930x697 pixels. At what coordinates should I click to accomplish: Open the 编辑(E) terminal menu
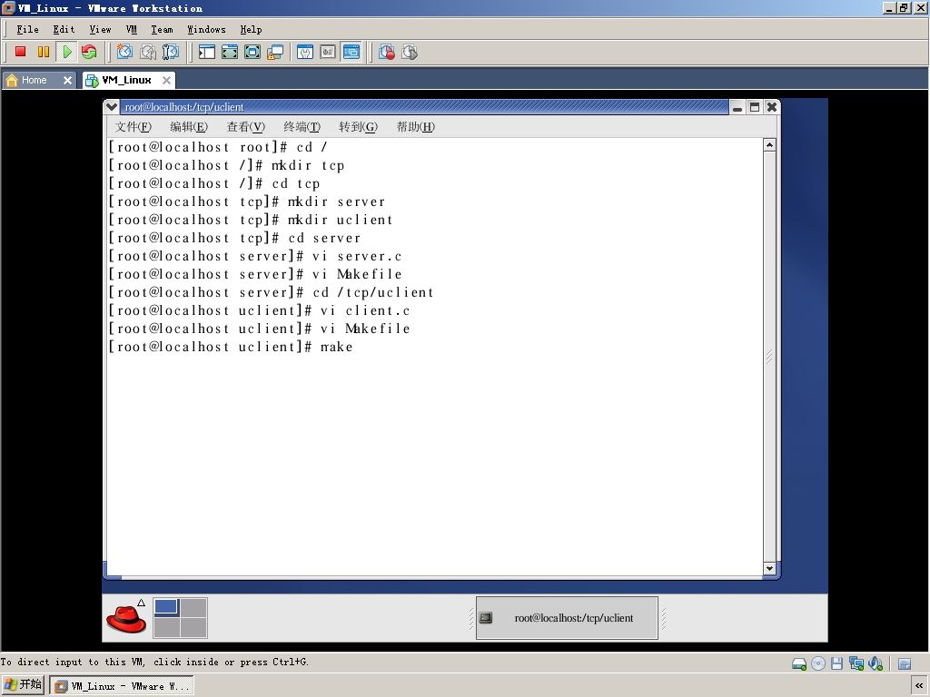pos(189,127)
